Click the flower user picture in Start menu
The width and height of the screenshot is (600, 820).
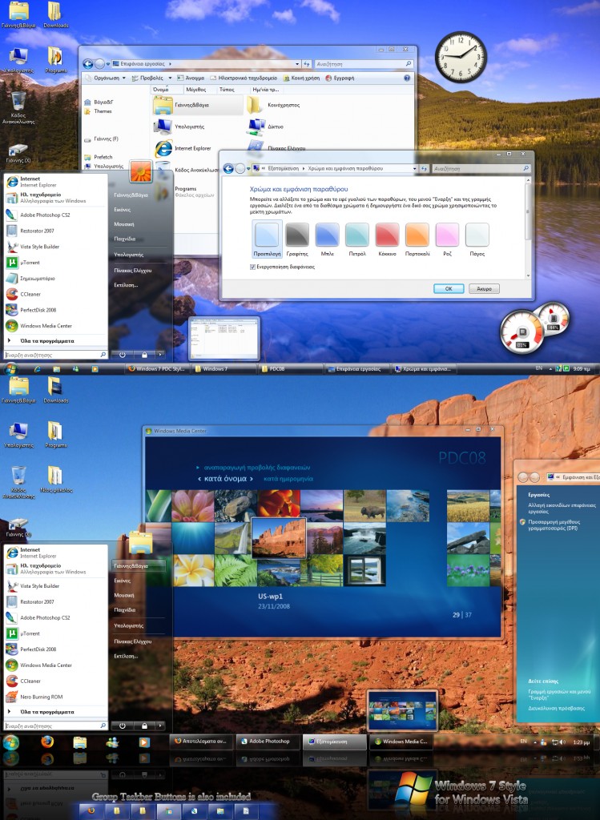pos(141,171)
